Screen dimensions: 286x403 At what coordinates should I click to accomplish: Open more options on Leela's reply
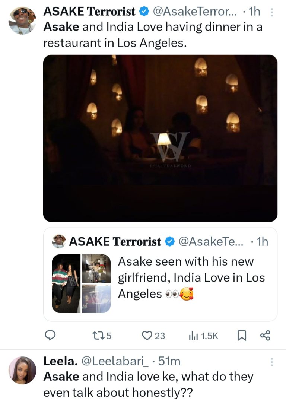[x=271, y=362]
